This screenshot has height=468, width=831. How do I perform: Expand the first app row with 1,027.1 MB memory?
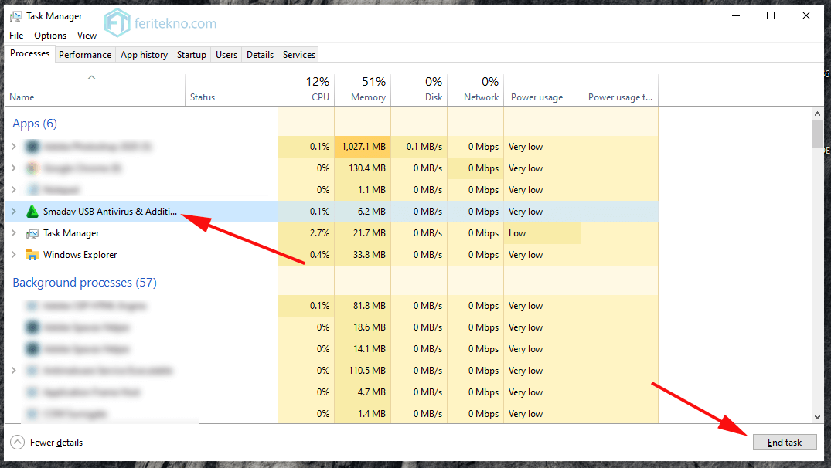(14, 146)
